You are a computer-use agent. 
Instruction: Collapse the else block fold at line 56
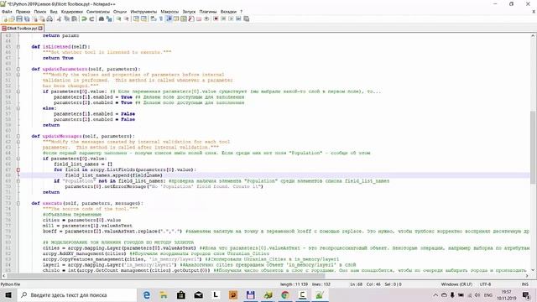click(18, 108)
